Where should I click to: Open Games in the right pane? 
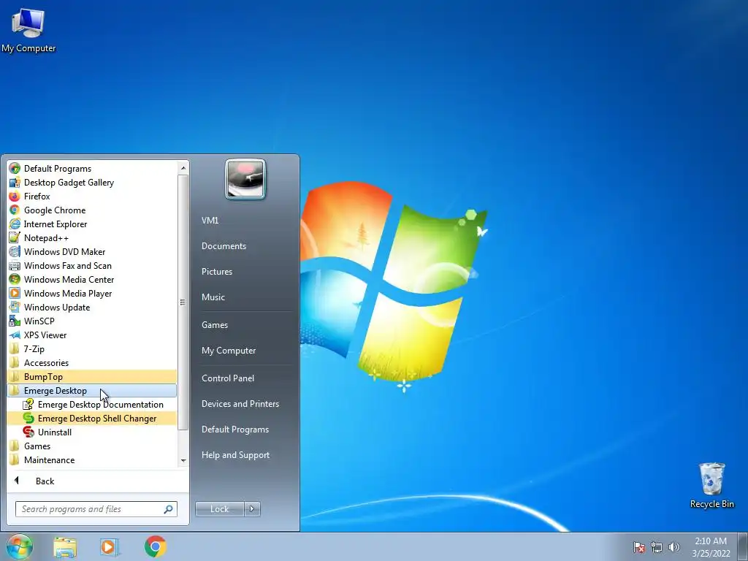point(215,325)
